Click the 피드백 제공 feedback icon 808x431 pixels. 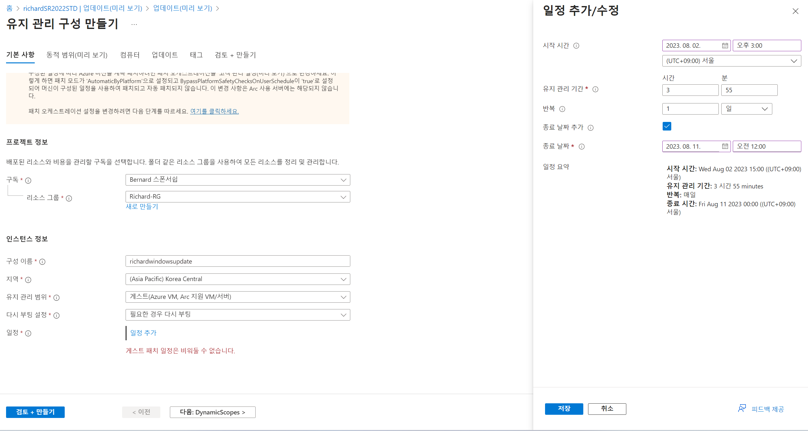pos(742,408)
